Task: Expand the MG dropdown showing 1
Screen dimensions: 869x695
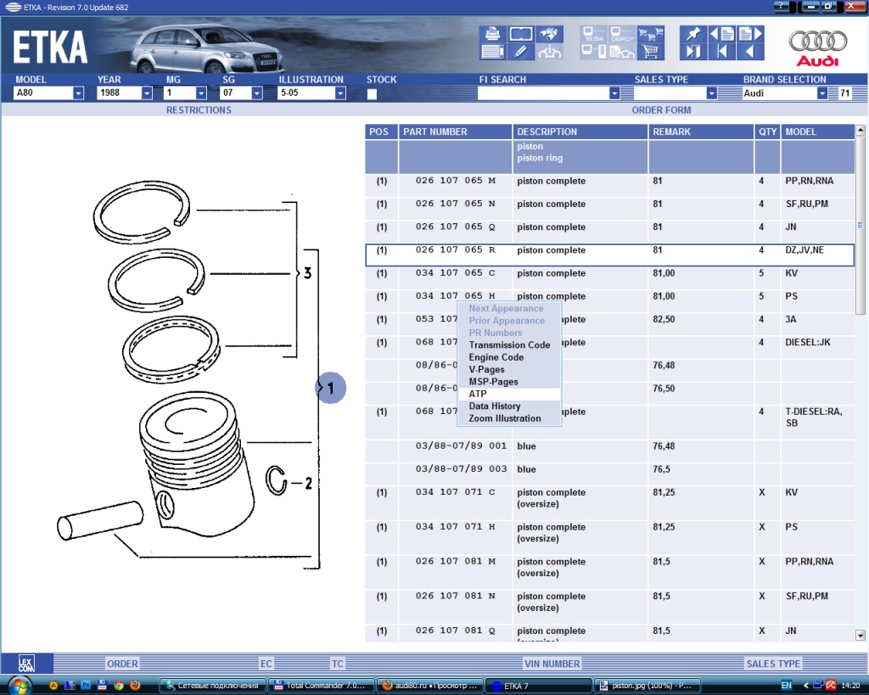Action: (201, 93)
